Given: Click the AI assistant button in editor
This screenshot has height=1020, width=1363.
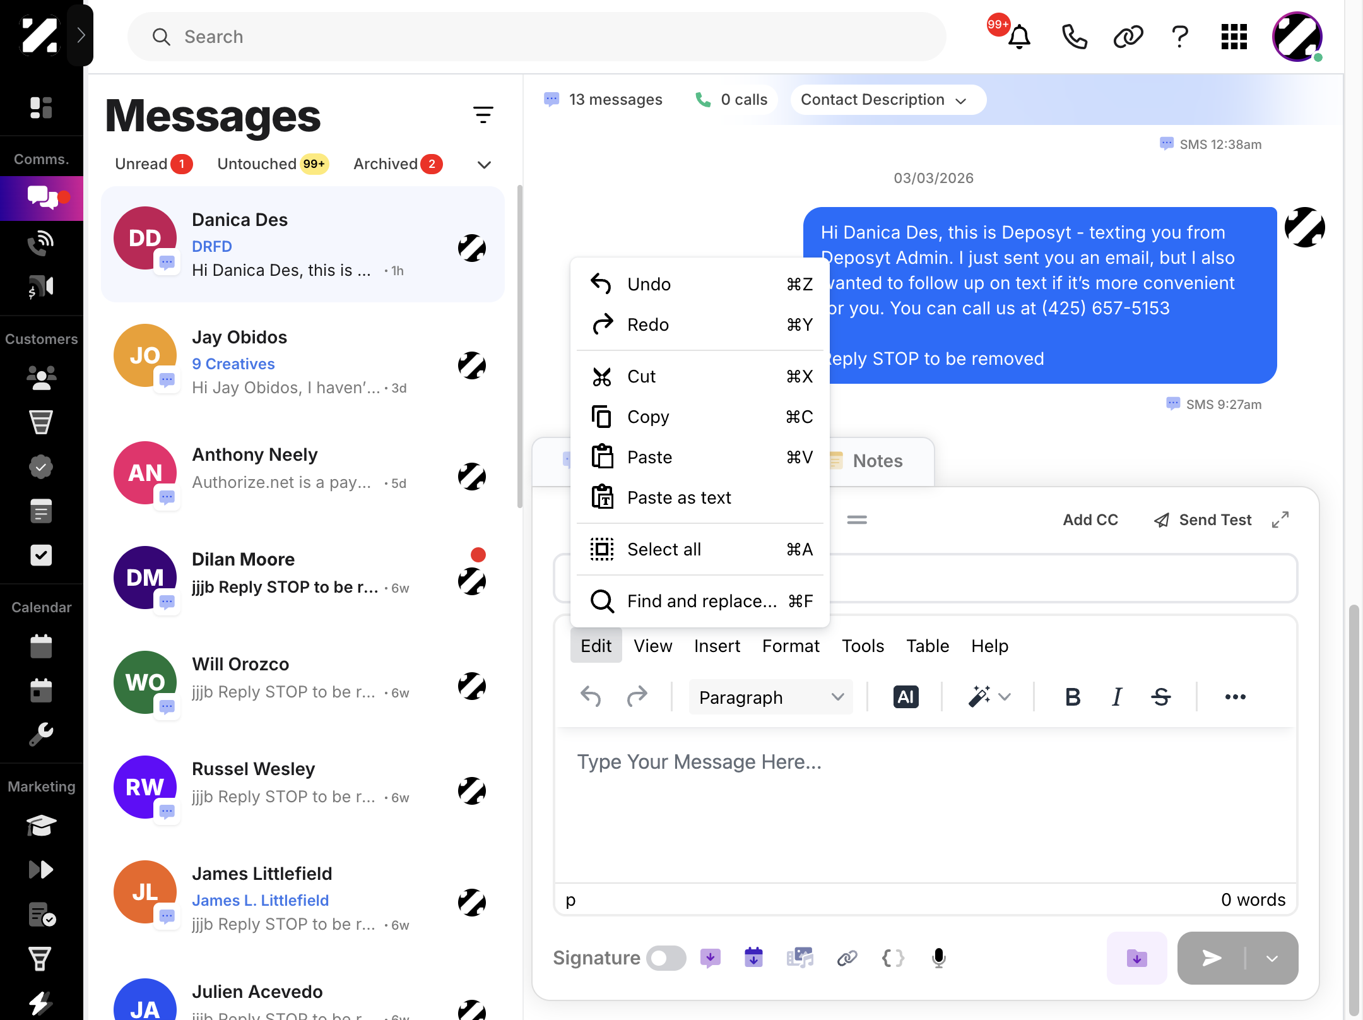Looking at the screenshot, I should (x=906, y=697).
